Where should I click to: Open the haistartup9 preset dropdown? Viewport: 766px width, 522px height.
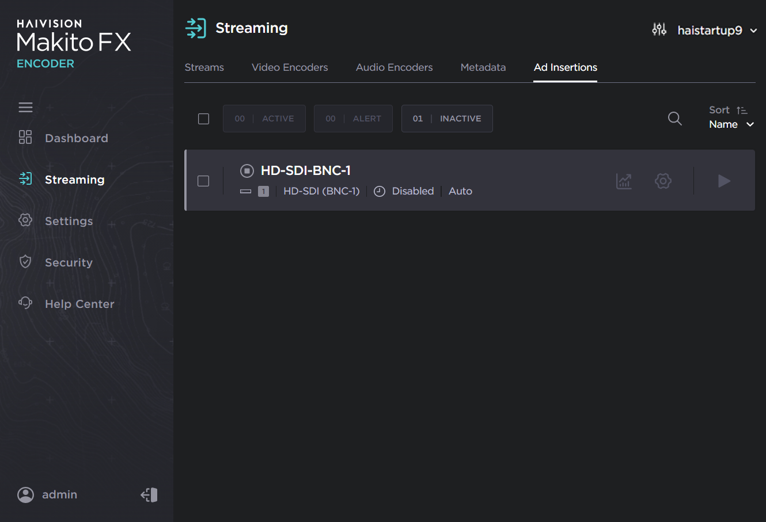point(716,31)
